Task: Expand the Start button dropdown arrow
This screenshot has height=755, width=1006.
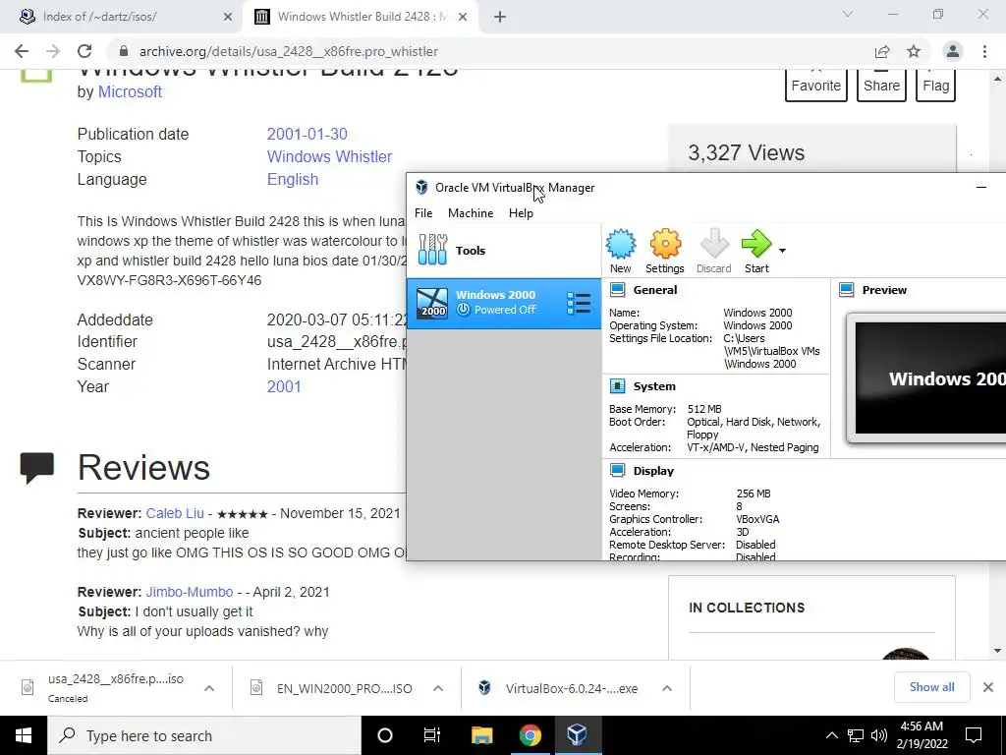Action: [782, 251]
